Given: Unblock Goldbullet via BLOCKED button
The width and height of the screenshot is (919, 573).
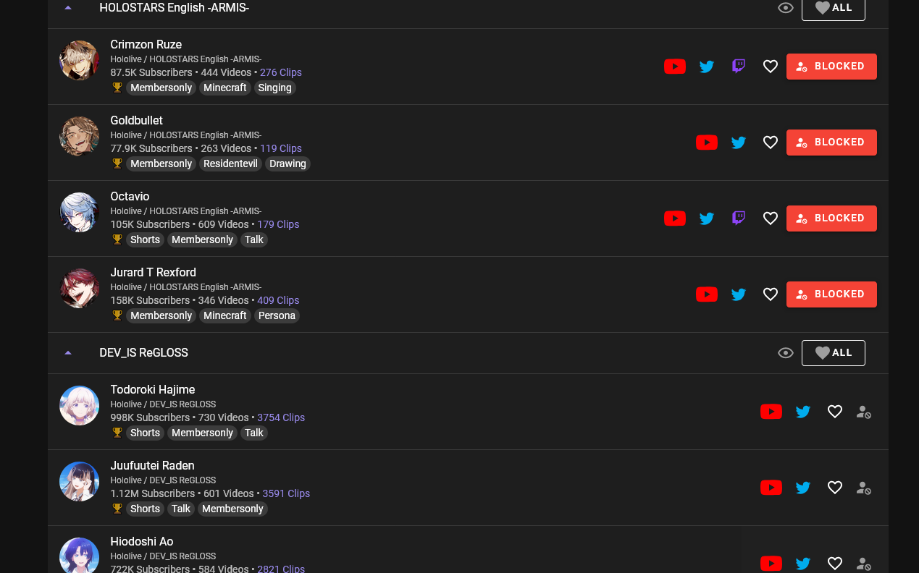Looking at the screenshot, I should coord(831,143).
